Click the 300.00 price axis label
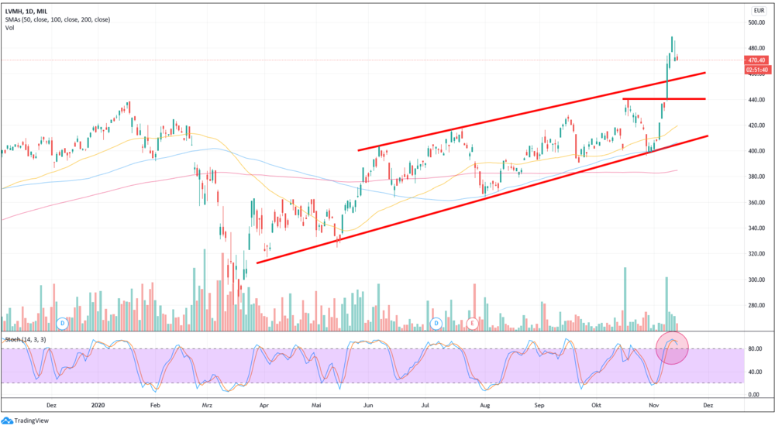 [756, 280]
